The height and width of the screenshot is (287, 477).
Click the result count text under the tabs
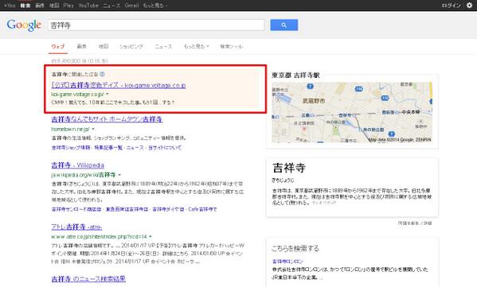pyautogui.click(x=80, y=61)
